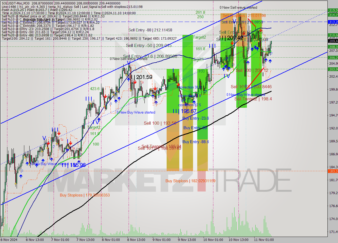338x243 pixels.
Task: Click the 194.7 price scale value
Action: point(333,115)
